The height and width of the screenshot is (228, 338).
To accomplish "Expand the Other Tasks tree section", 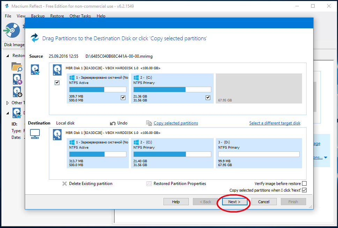I will tap(8, 103).
